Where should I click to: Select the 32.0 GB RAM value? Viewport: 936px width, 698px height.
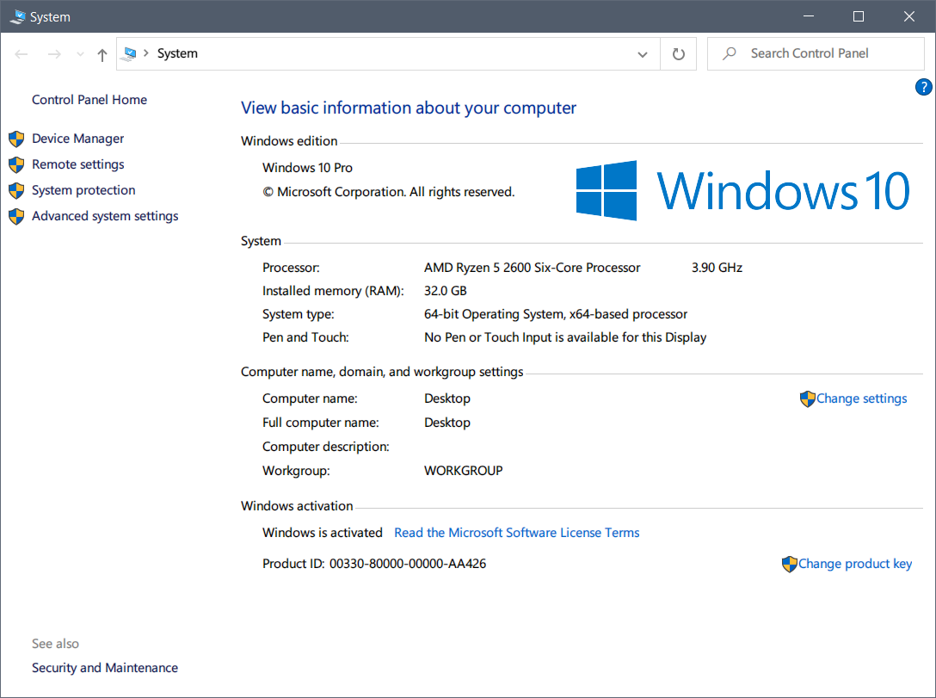click(446, 291)
